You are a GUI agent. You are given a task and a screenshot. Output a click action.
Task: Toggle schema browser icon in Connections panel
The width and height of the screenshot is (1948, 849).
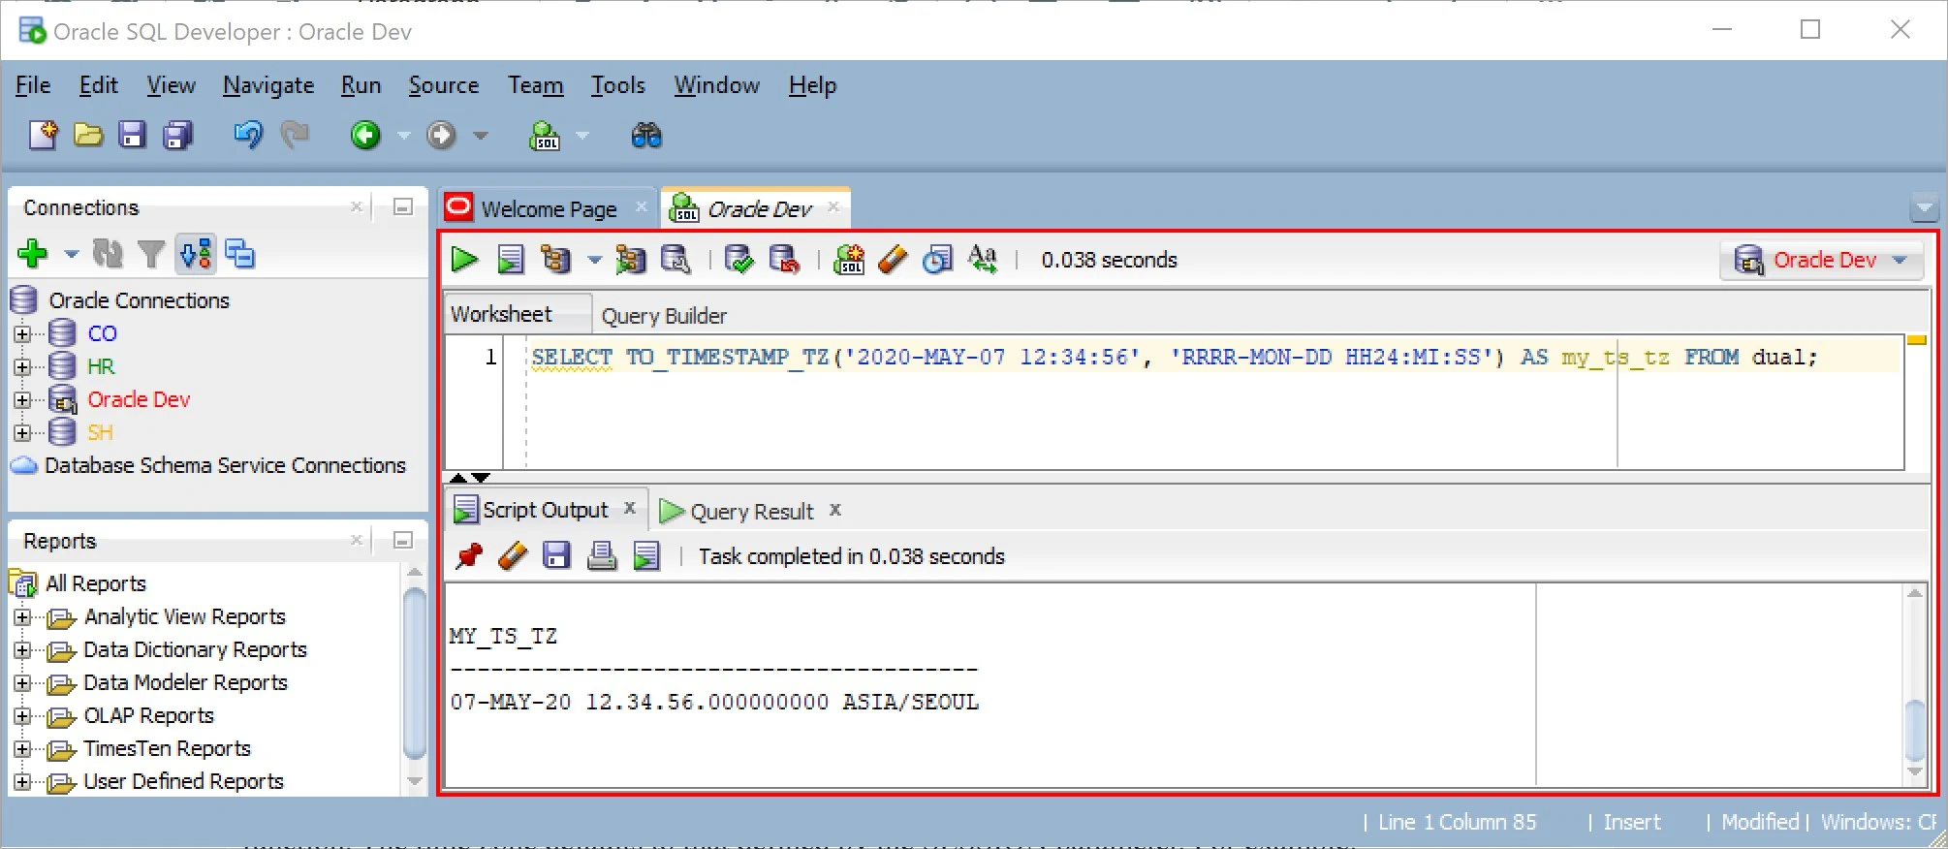[196, 254]
